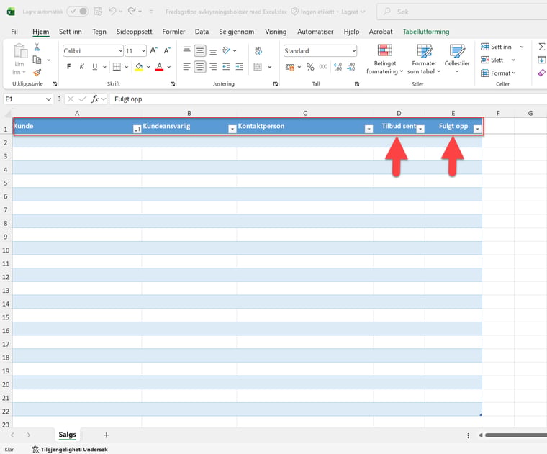Click the accounting number format icon
This screenshot has width=547, height=454.
[x=290, y=67]
